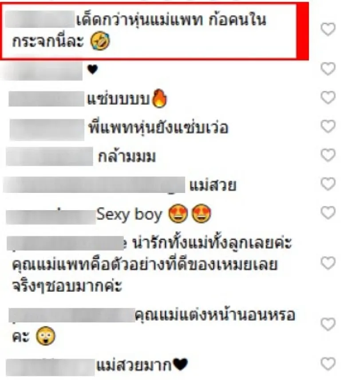Like the น่ารักทั้งแม่ทั้งลูกเลยค่ะ comment
Viewport: 355px width, 380px height.
(328, 263)
